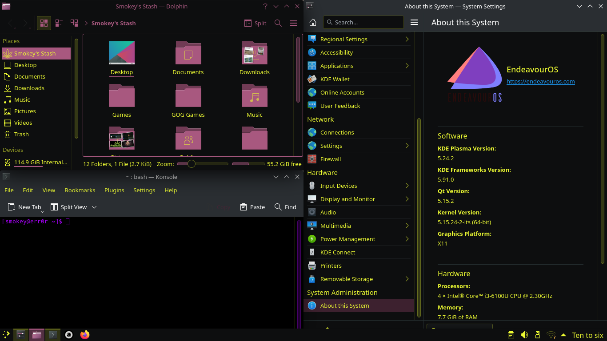
Task: Show hidden system tray icons arrow
Action: pyautogui.click(x=563, y=335)
